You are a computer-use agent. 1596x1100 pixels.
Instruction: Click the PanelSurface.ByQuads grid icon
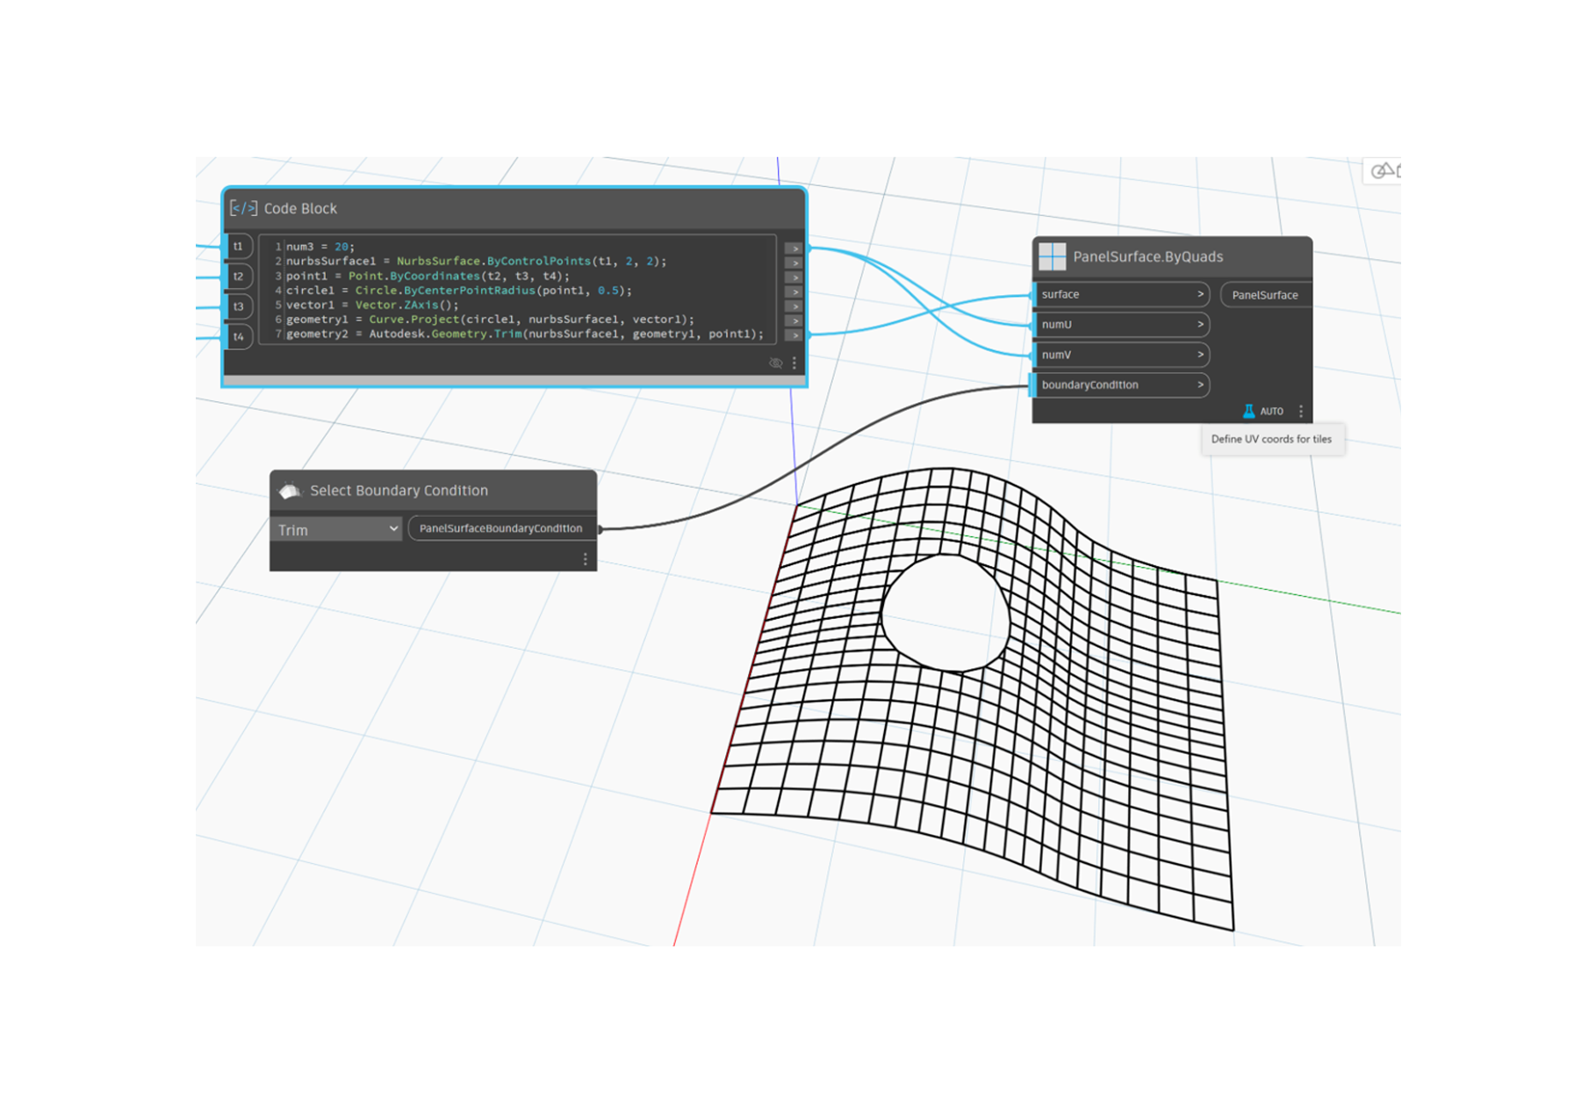[x=1052, y=256]
